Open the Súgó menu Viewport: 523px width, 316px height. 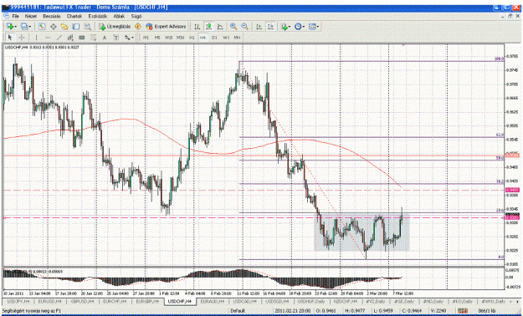click(136, 16)
